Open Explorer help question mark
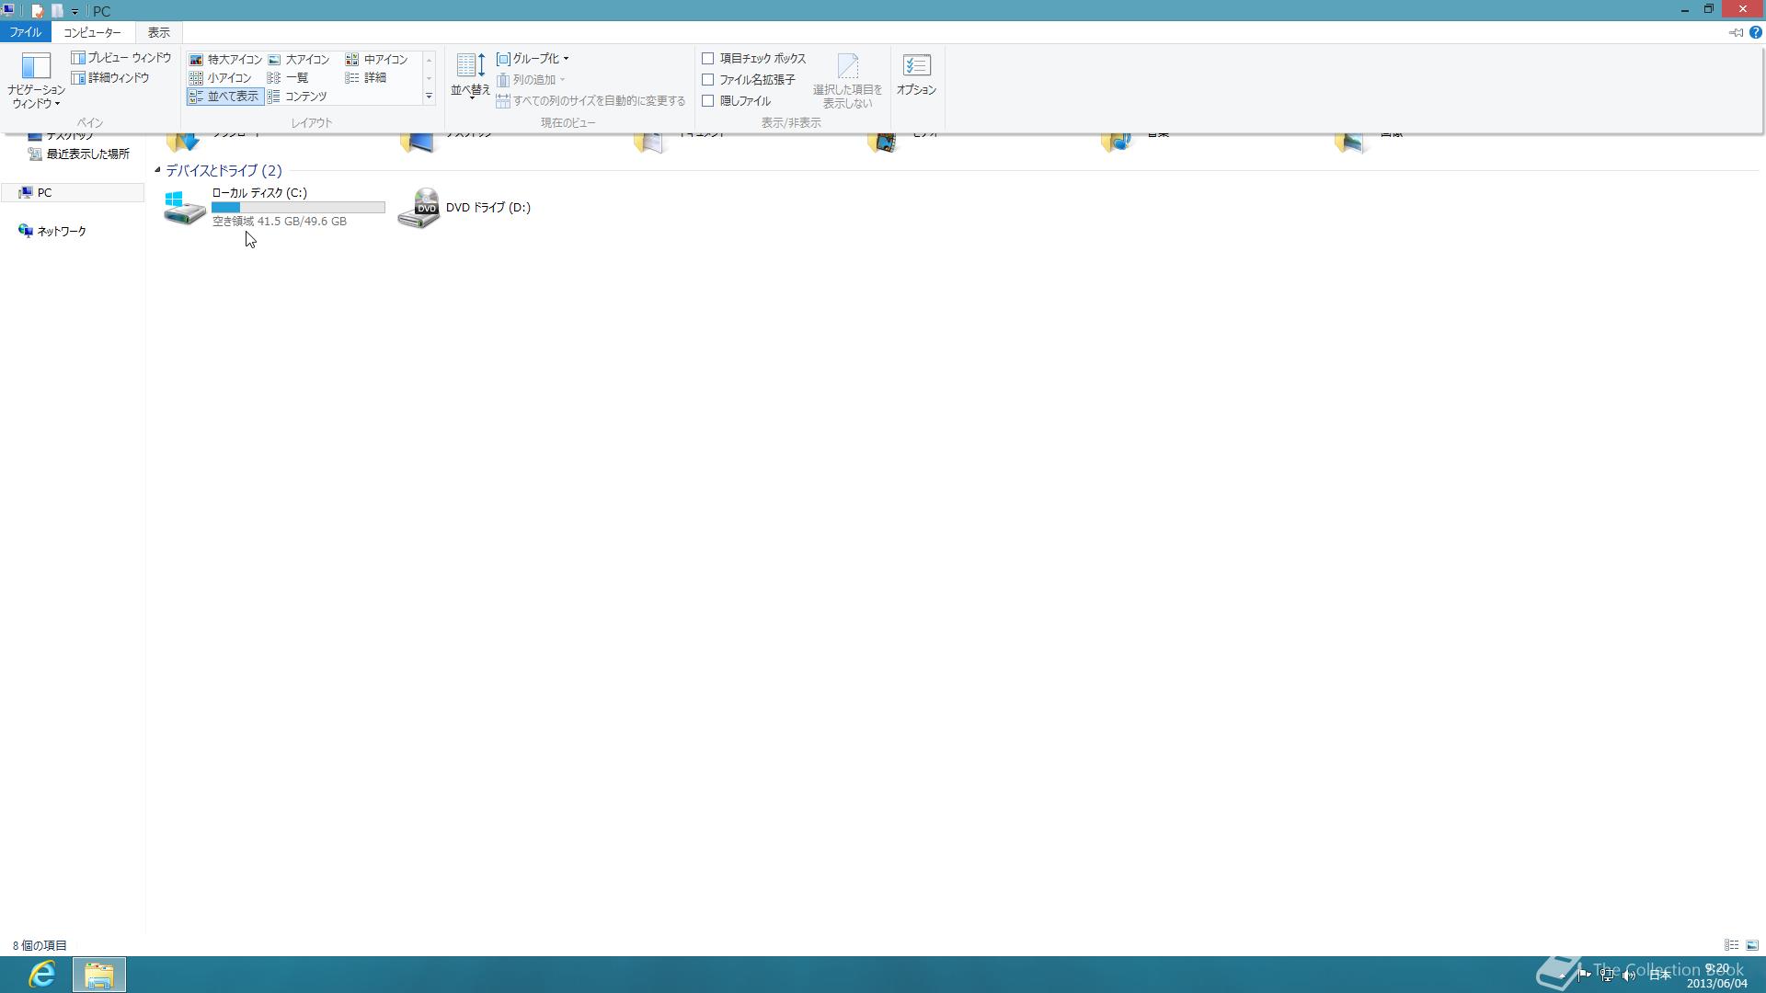1766x993 pixels. [x=1755, y=33]
